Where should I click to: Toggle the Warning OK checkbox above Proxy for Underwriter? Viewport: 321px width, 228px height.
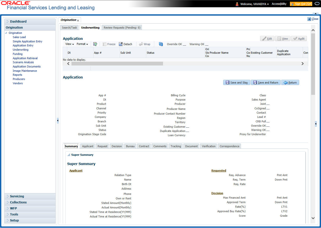(268, 130)
